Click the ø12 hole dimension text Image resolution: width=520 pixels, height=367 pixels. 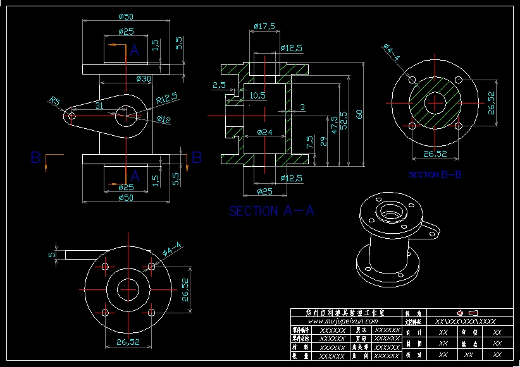click(x=164, y=119)
